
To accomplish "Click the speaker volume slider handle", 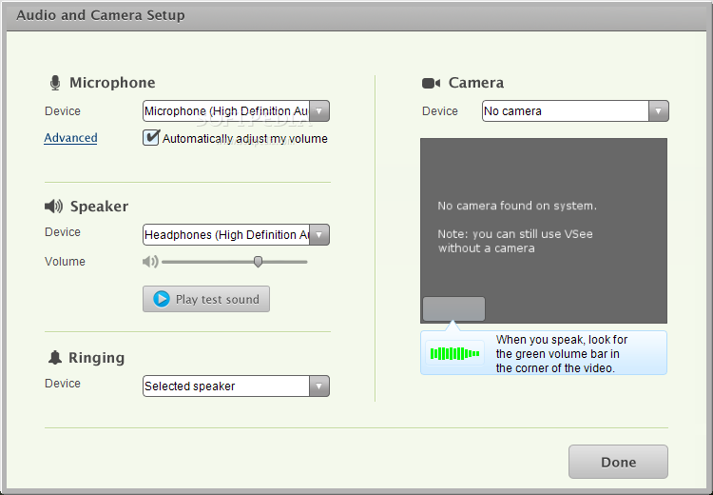I will [x=258, y=262].
